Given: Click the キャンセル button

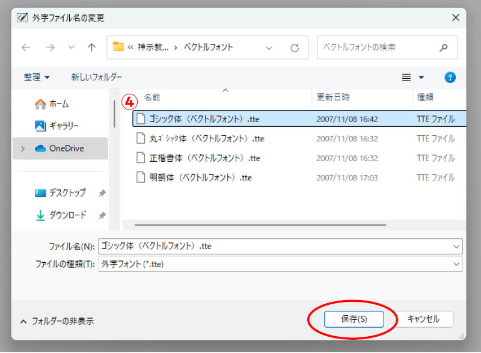Looking at the screenshot, I should 423,319.
